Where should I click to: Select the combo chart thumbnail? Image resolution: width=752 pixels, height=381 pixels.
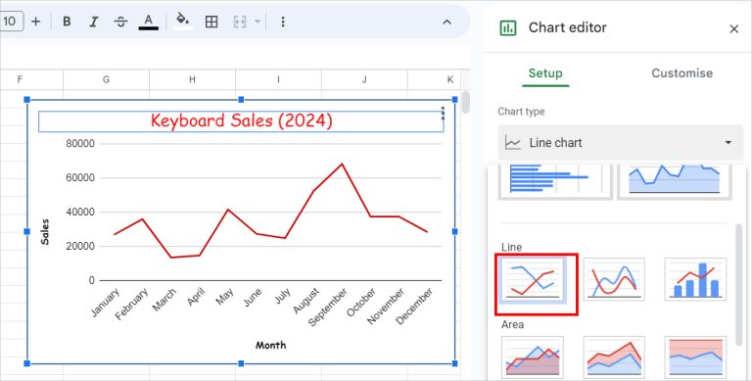695,279
